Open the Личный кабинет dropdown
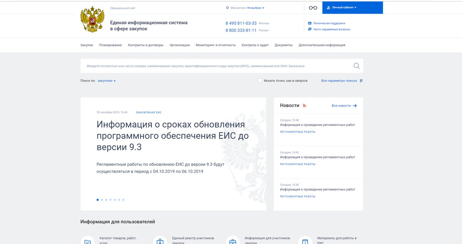 click(x=352, y=8)
